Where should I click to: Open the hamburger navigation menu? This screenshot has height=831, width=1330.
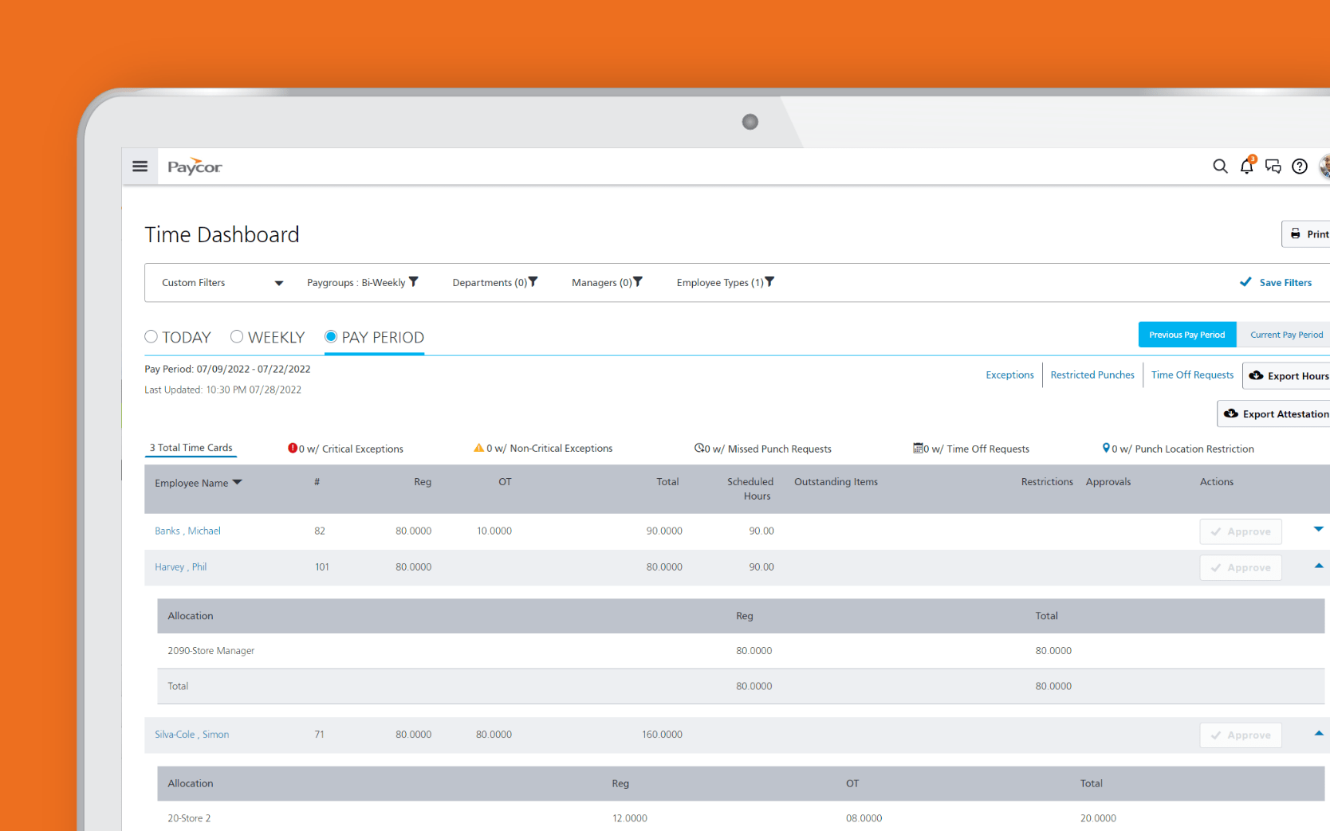click(x=140, y=167)
